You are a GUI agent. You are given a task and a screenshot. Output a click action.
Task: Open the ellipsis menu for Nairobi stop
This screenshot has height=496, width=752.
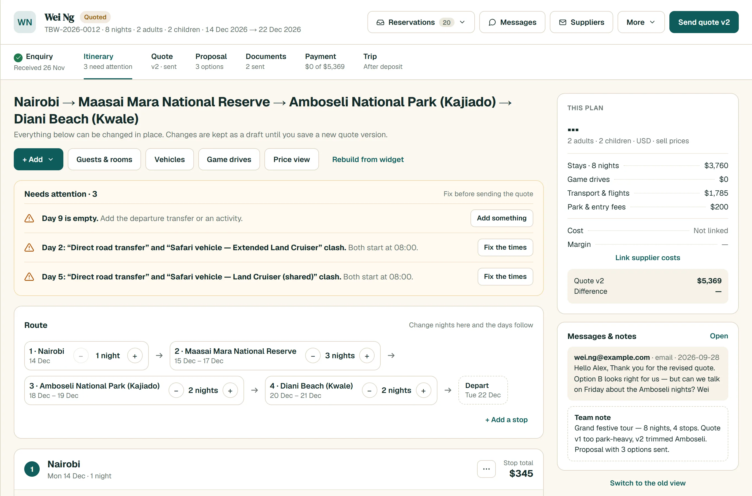[486, 469]
